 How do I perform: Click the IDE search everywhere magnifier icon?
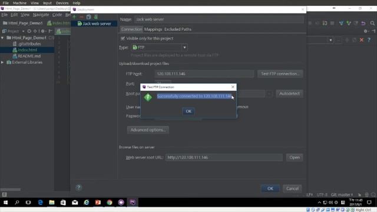pos(372,23)
